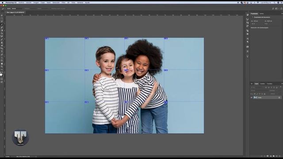Viewport: 283px width, 159px height.
Task: Select the Zoom magnifier tool
Action: coord(2,67)
